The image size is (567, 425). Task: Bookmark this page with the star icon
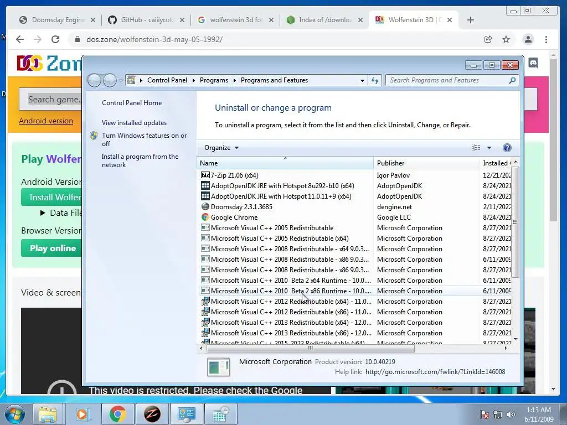tap(506, 39)
